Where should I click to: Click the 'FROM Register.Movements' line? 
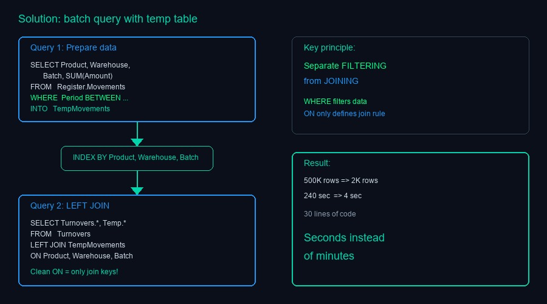(x=78, y=87)
